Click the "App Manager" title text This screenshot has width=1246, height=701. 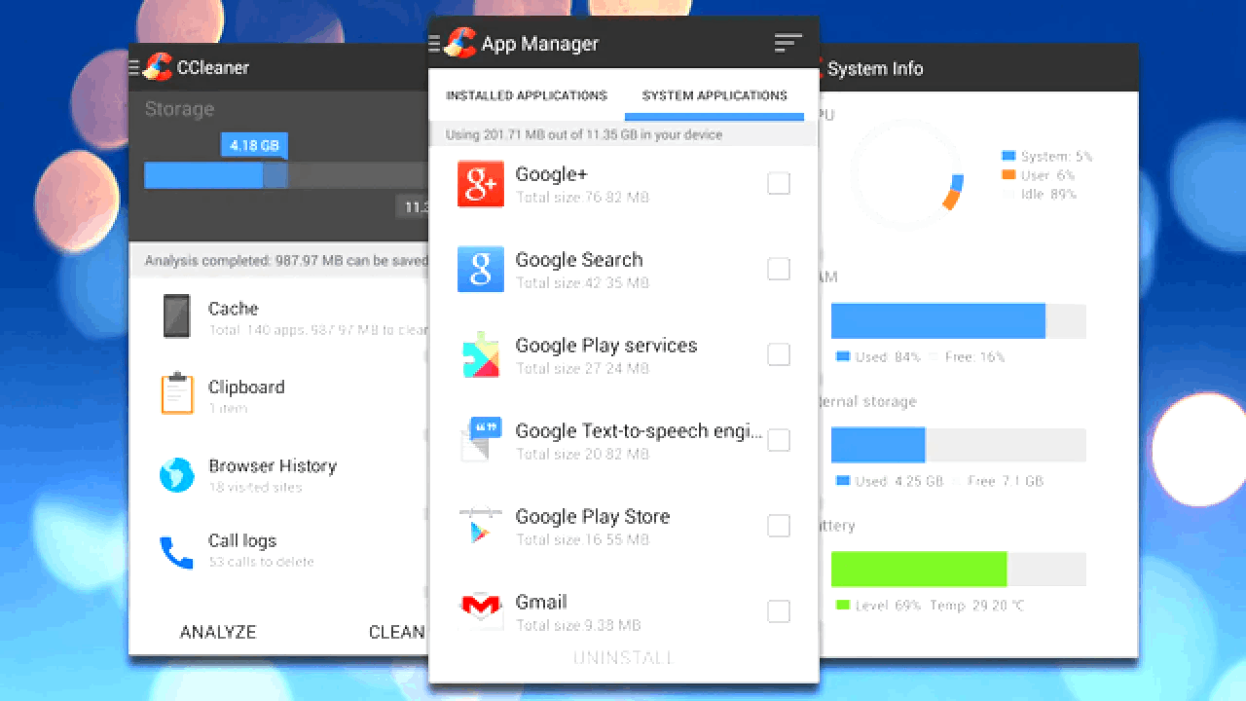point(540,44)
